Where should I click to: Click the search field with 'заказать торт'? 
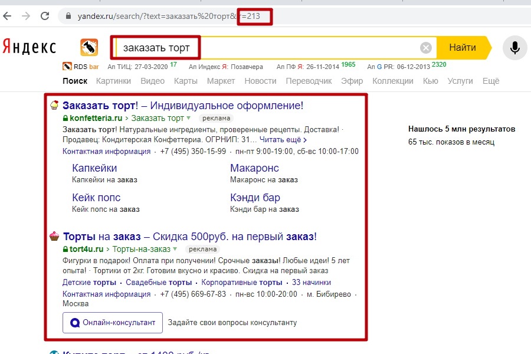pos(265,48)
